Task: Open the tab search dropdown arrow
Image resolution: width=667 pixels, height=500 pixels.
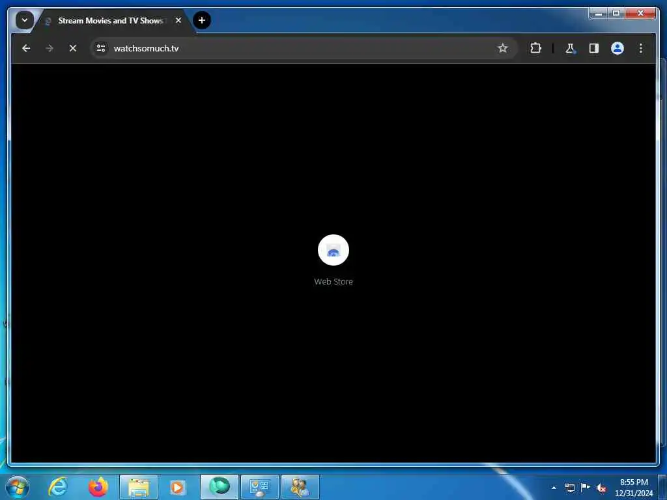Action: [x=24, y=20]
